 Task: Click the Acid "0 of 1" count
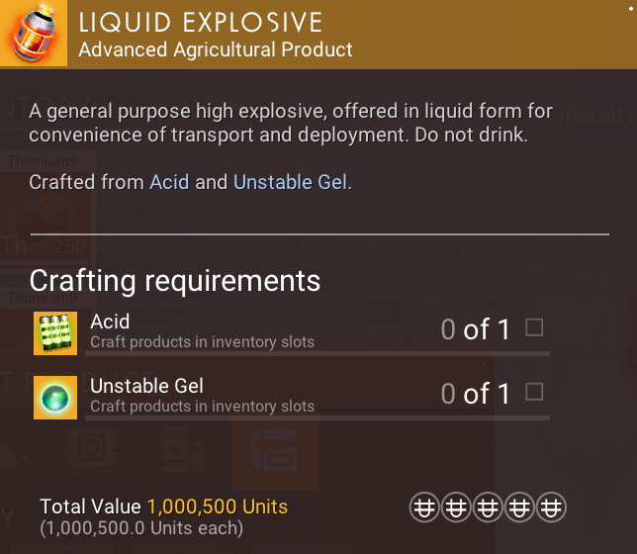[x=475, y=329]
